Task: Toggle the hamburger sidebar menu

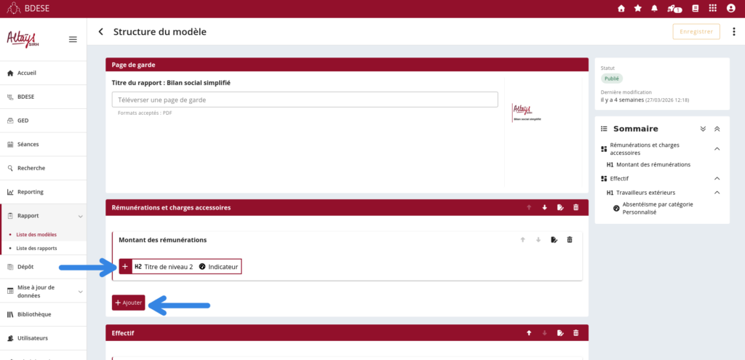Action: (x=73, y=39)
